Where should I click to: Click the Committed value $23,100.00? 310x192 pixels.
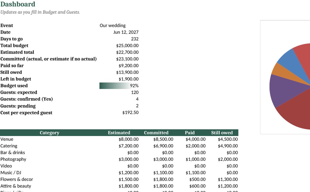coord(127,59)
